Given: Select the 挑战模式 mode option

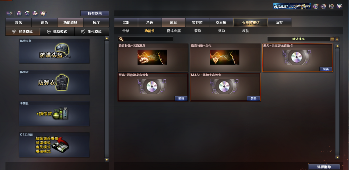Looking at the screenshot, I should click(x=57, y=32).
